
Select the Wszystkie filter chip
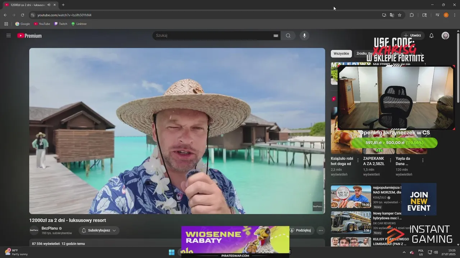341,53
